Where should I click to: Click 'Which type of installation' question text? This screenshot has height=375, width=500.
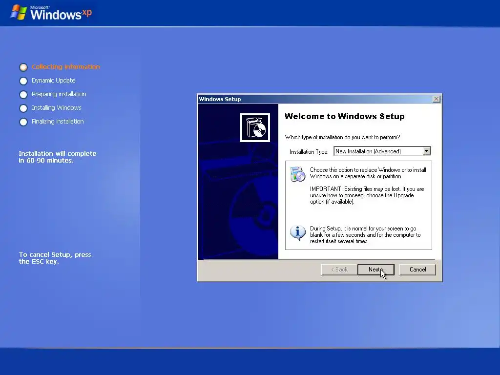coord(342,137)
